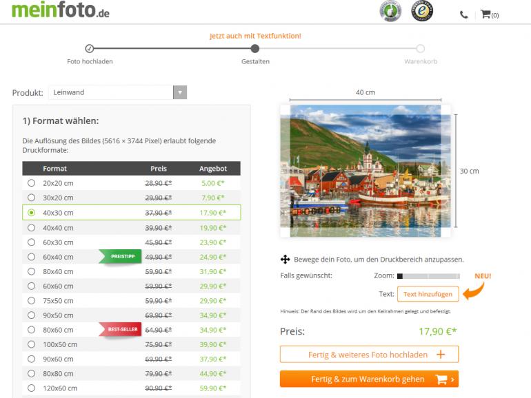Click the 5,00 € offer price

point(212,183)
